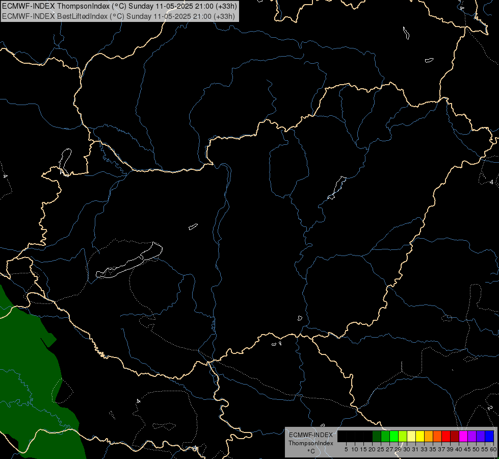Click the legend's ThompsonIndex label
Viewport: 499px width, 459px height.
pyautogui.click(x=310, y=443)
